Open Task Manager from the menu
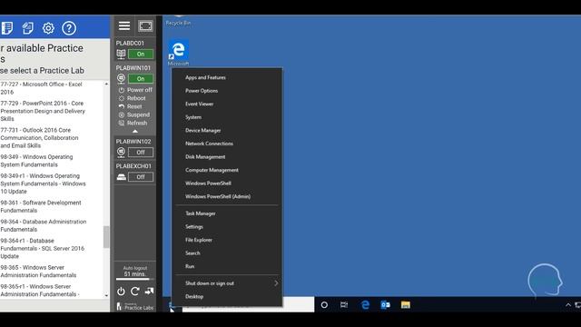 point(201,213)
